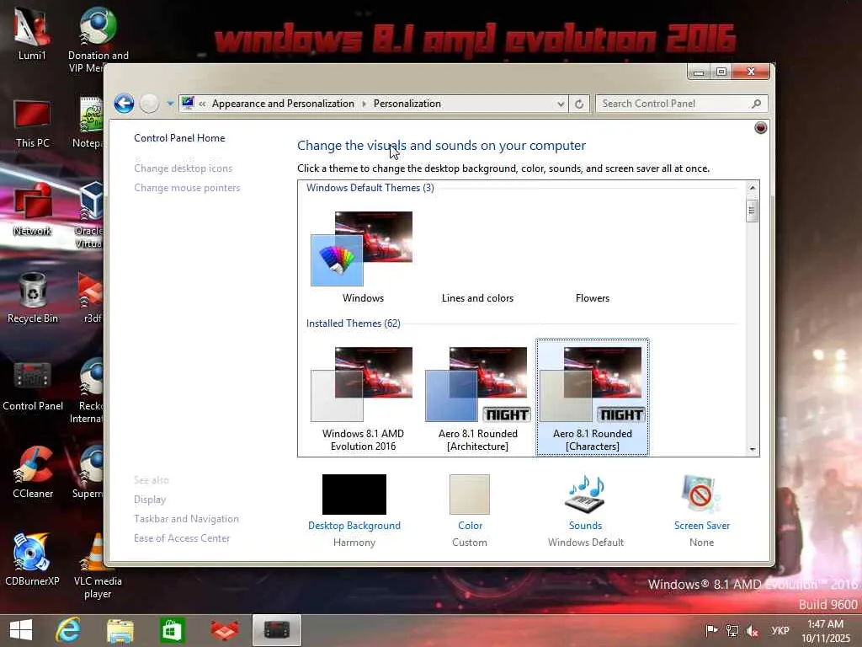Open Windows Store from taskbar

pyautogui.click(x=172, y=630)
